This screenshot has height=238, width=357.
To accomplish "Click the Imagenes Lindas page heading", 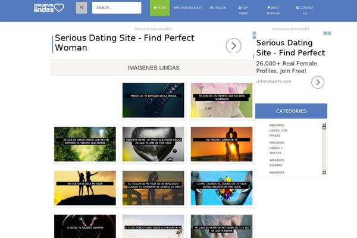I will tap(154, 68).
